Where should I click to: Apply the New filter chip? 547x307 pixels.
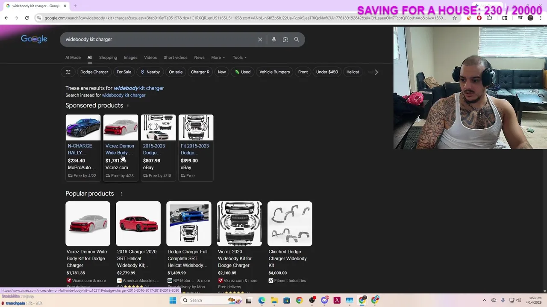point(222,72)
